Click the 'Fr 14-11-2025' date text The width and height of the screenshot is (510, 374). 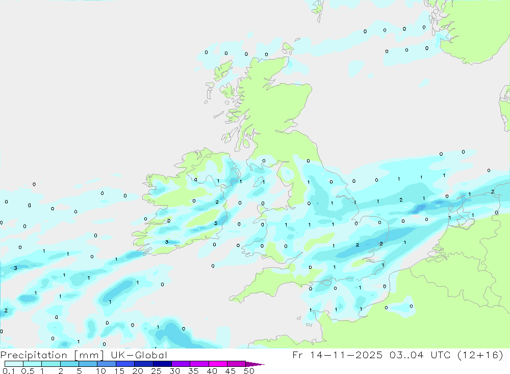[337, 355]
